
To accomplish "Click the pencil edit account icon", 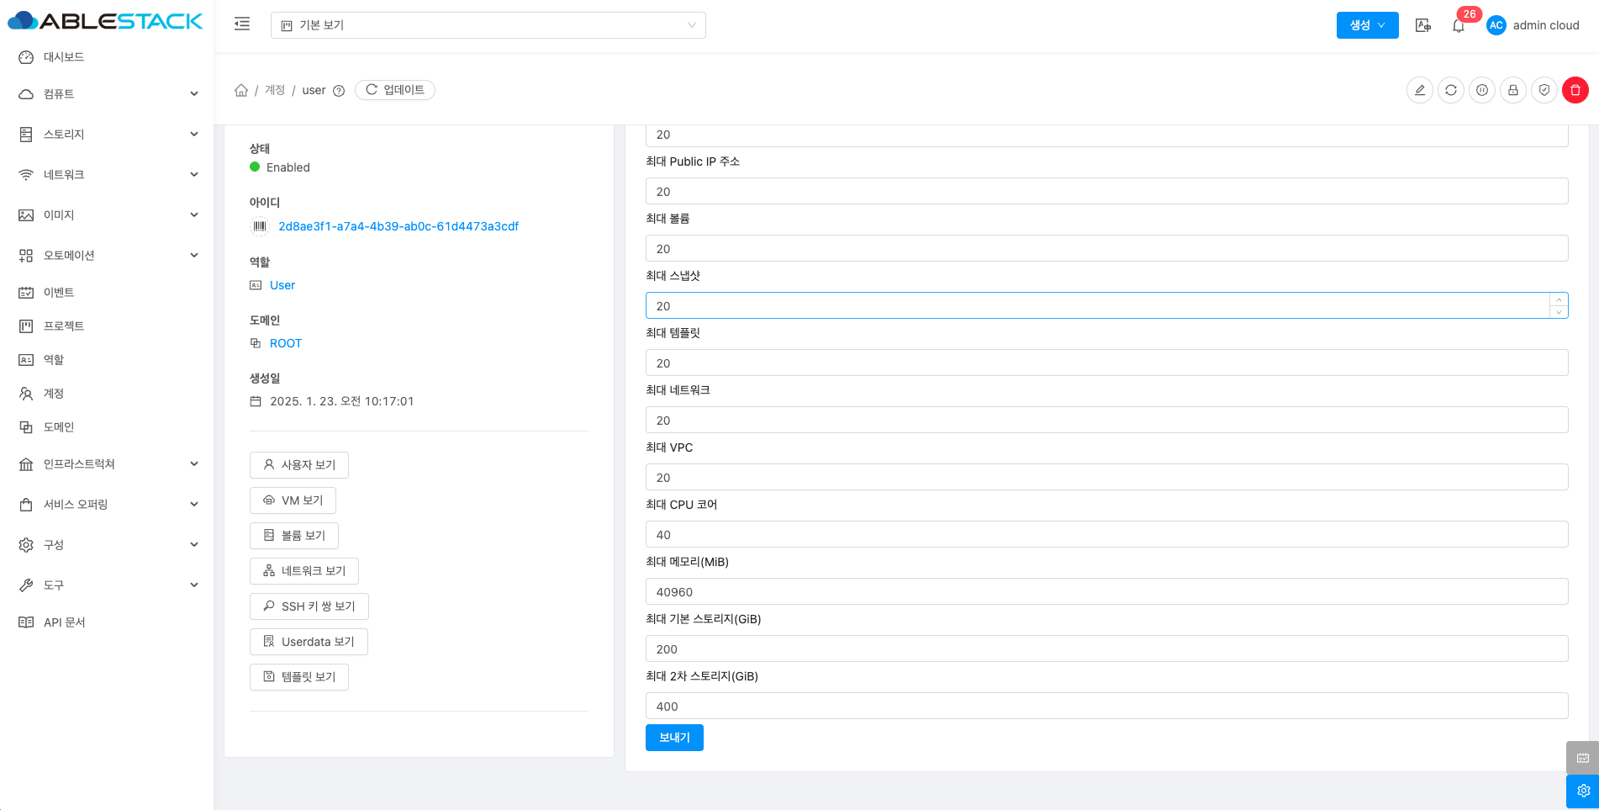I will (x=1419, y=90).
